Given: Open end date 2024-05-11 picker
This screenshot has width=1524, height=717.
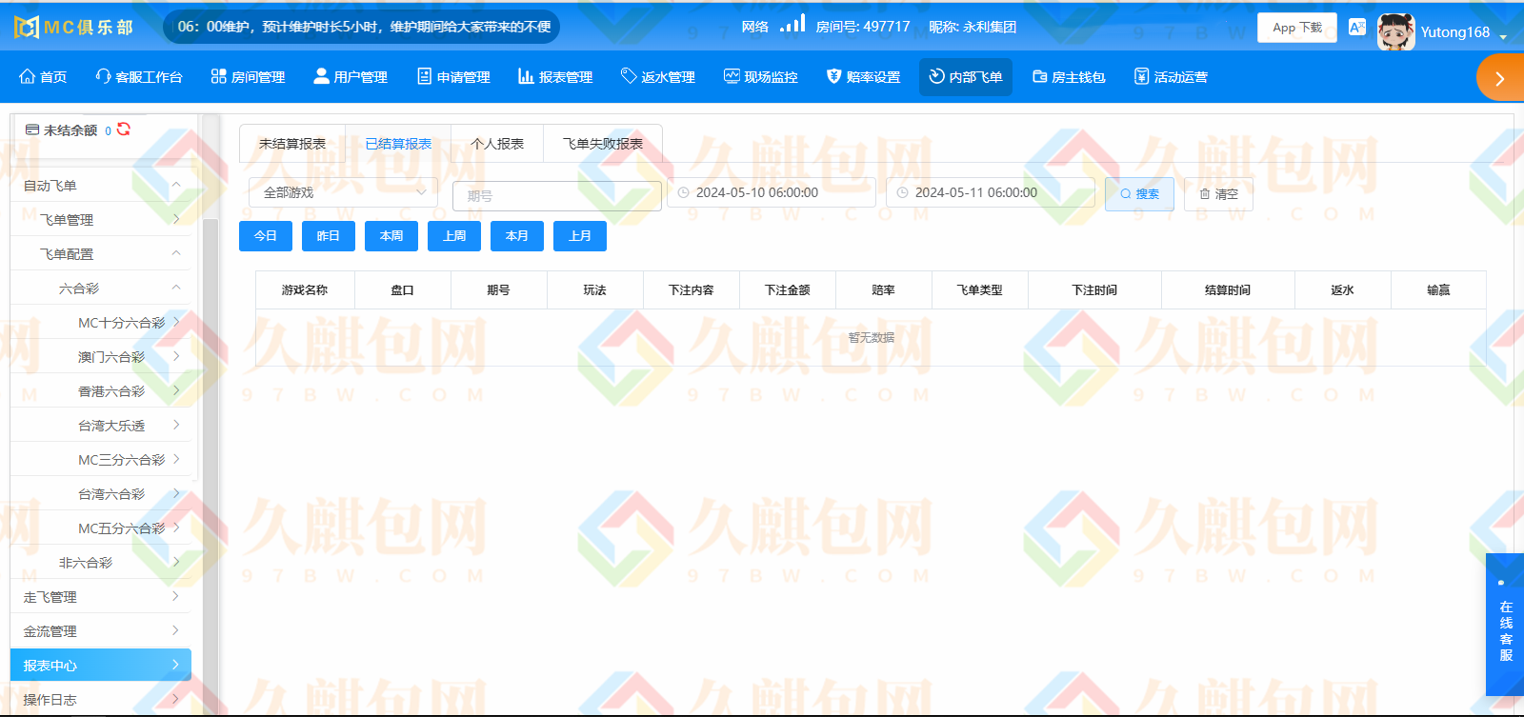Looking at the screenshot, I should (991, 192).
